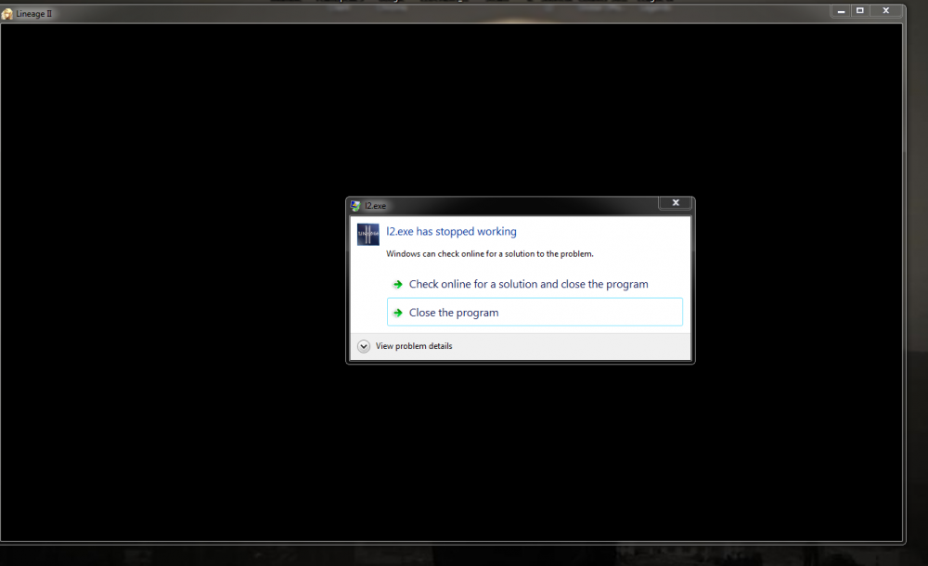The height and width of the screenshot is (566, 928).
Task: Maximize the Lineage II game window
Action: pyautogui.click(x=860, y=10)
